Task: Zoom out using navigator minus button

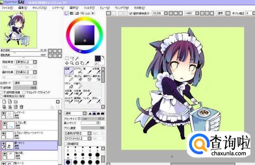Action: [x=50, y=51]
